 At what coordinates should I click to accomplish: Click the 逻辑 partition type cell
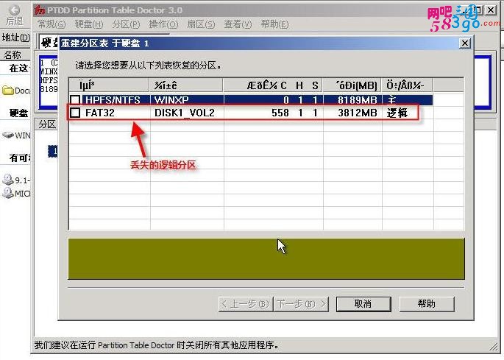[x=397, y=113]
